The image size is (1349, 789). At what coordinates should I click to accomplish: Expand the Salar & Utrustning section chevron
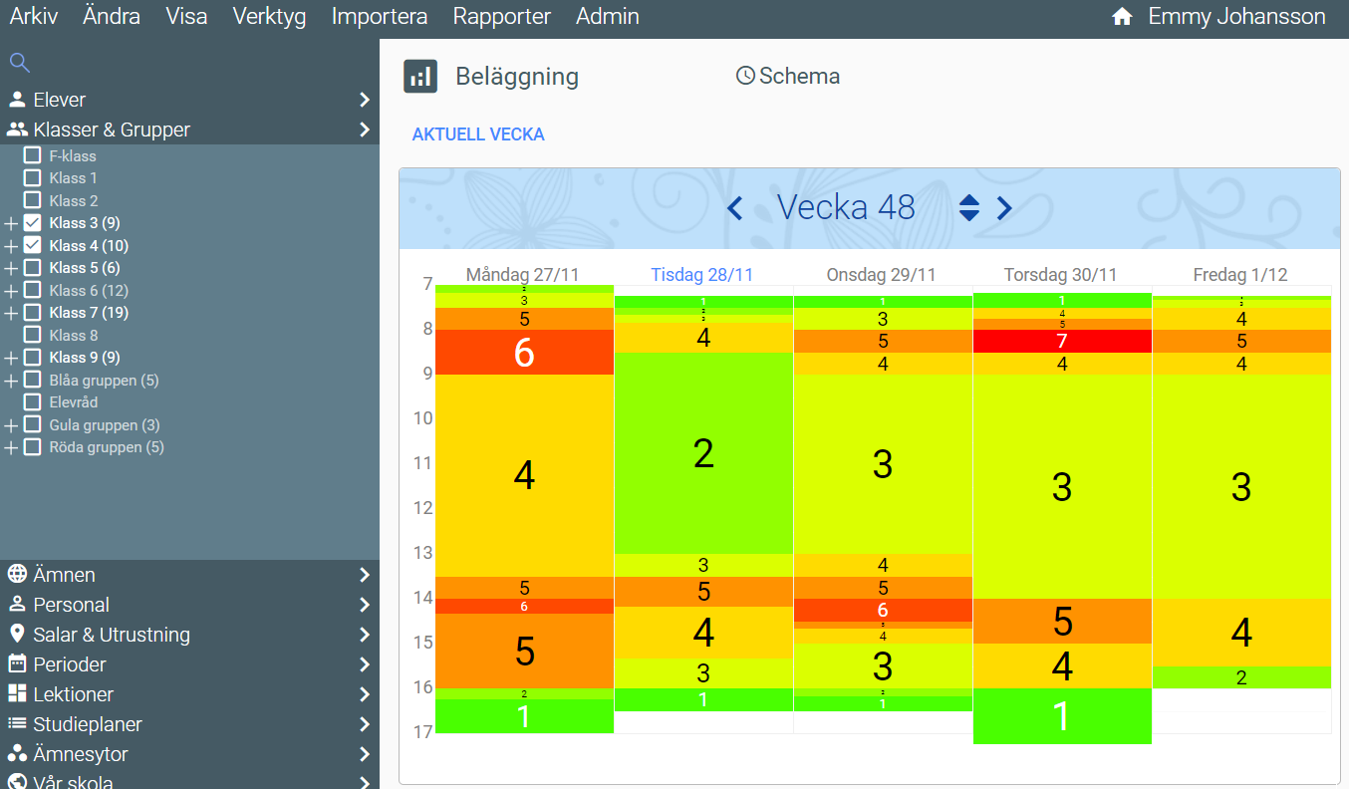[364, 635]
